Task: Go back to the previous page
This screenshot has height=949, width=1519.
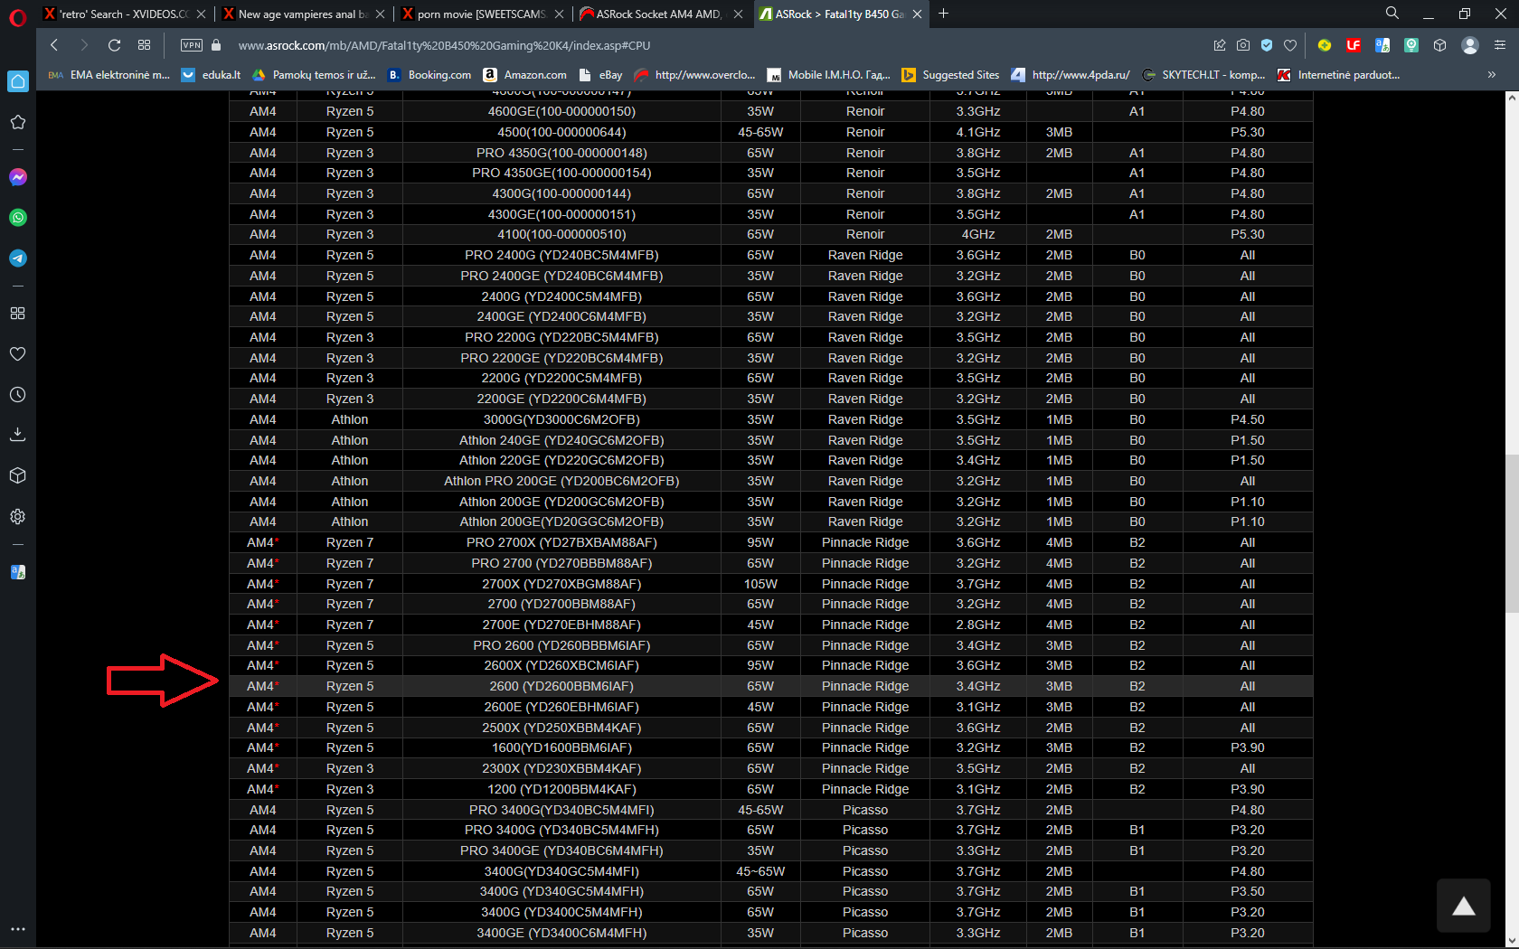Action: [x=54, y=45]
